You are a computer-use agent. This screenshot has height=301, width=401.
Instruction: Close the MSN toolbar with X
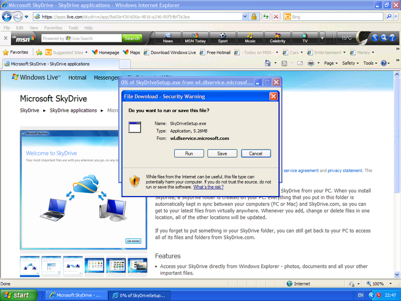[x=6, y=38]
